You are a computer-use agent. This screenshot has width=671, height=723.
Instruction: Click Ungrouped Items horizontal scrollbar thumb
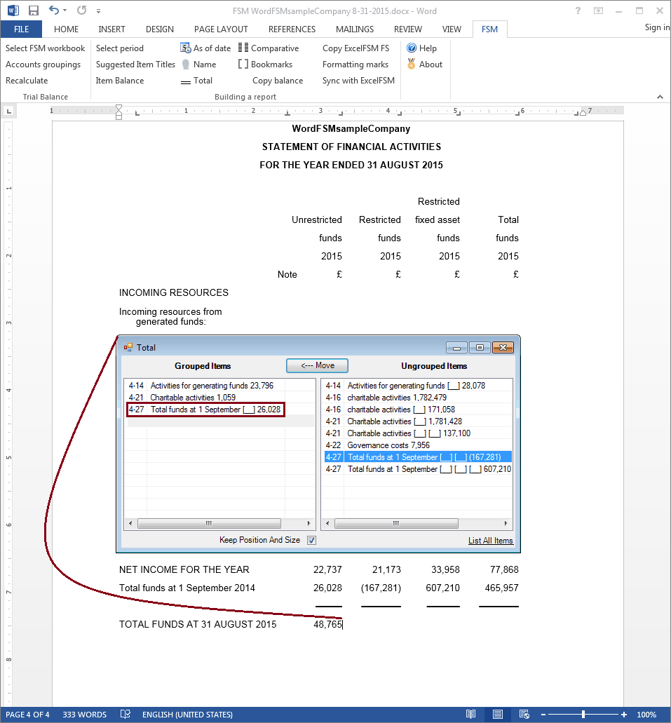(x=396, y=523)
